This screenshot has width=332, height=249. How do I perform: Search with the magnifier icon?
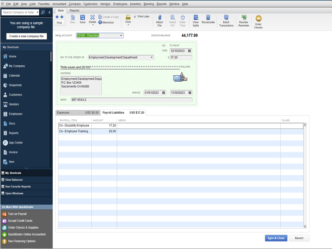tap(43, 12)
